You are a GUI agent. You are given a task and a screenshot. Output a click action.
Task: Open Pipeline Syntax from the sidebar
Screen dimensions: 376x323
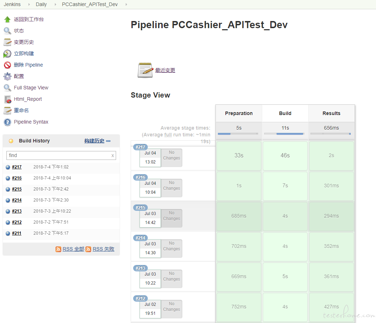click(x=31, y=122)
